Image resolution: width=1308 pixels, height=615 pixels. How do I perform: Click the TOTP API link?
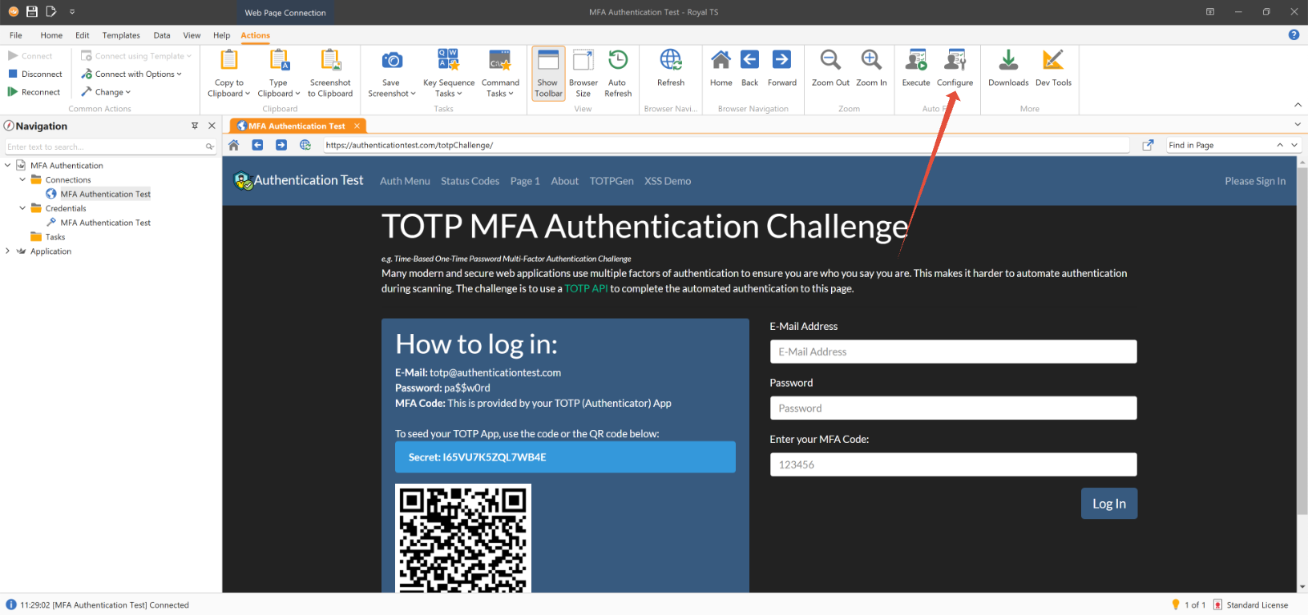pos(586,288)
